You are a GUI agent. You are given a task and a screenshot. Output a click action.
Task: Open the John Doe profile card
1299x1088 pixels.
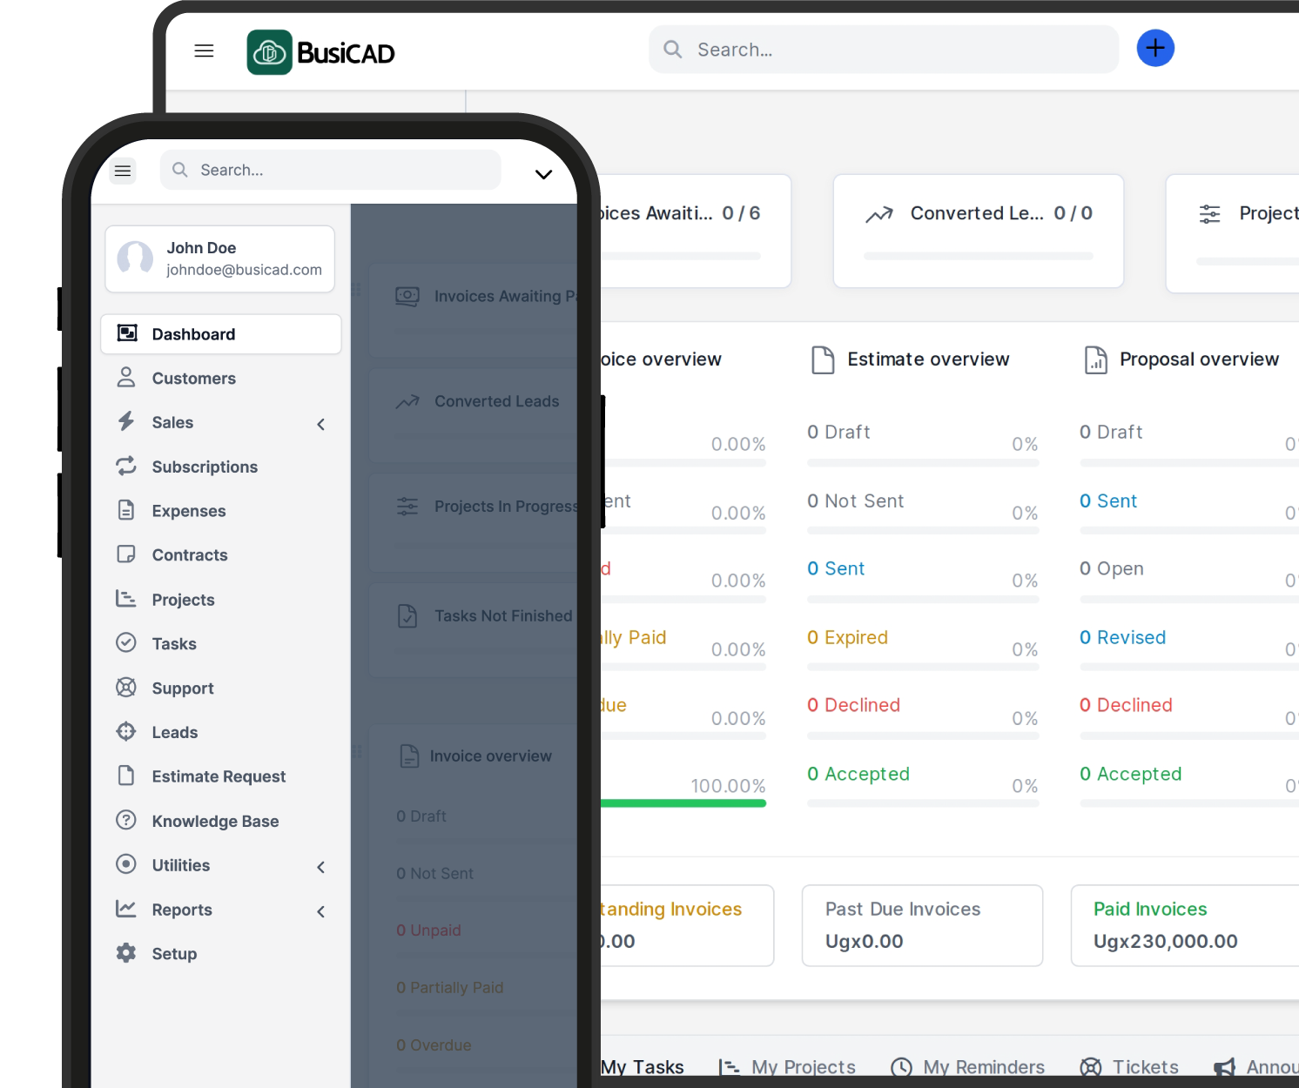[220, 259]
